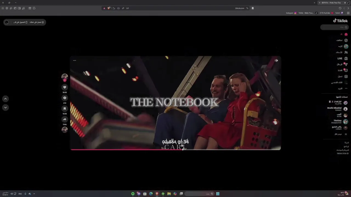
Task: Open the Messages paper-plane icon
Action: click(346, 64)
